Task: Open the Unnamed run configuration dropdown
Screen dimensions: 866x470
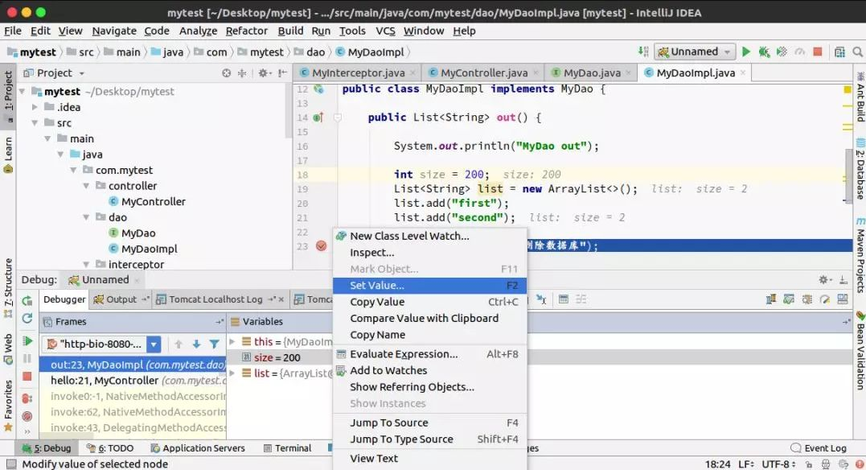Action: pyautogui.click(x=695, y=52)
